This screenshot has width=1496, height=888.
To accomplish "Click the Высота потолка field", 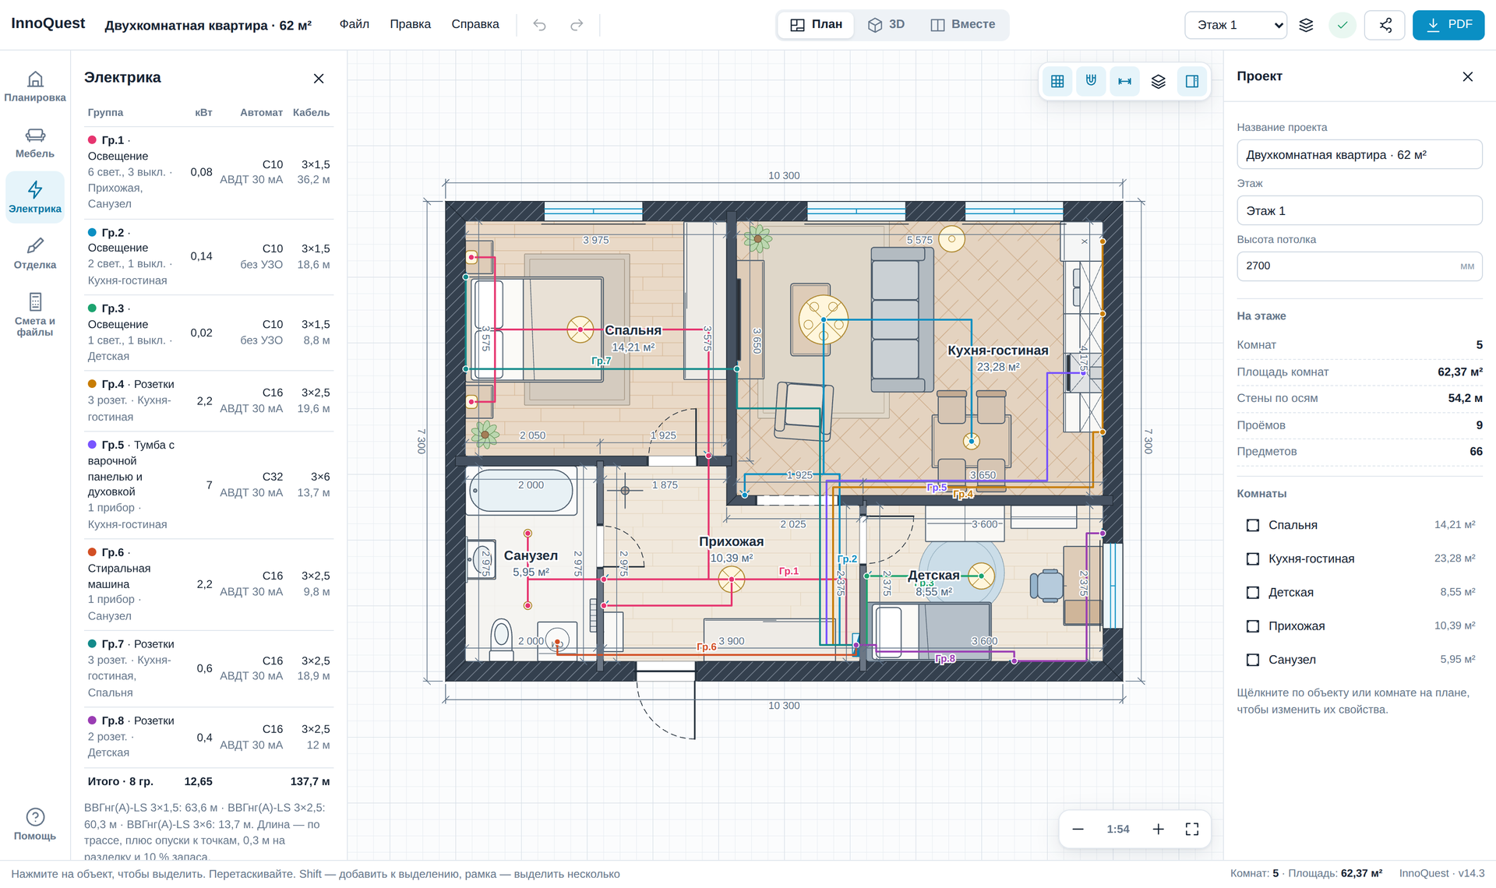I will tap(1360, 266).
